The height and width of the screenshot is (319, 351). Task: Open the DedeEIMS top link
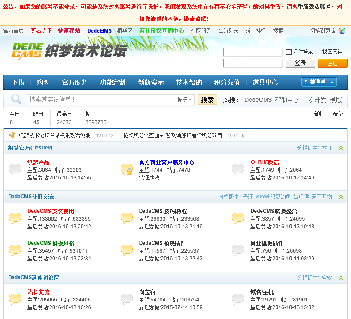tap(99, 31)
